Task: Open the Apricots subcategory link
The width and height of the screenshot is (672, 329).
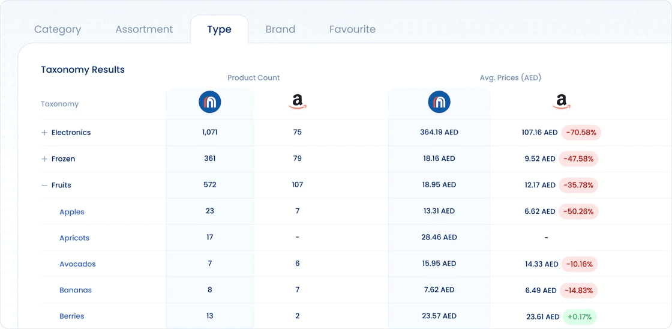Action: point(74,238)
